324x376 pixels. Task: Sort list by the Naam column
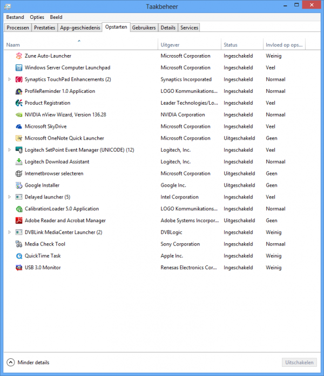80,45
